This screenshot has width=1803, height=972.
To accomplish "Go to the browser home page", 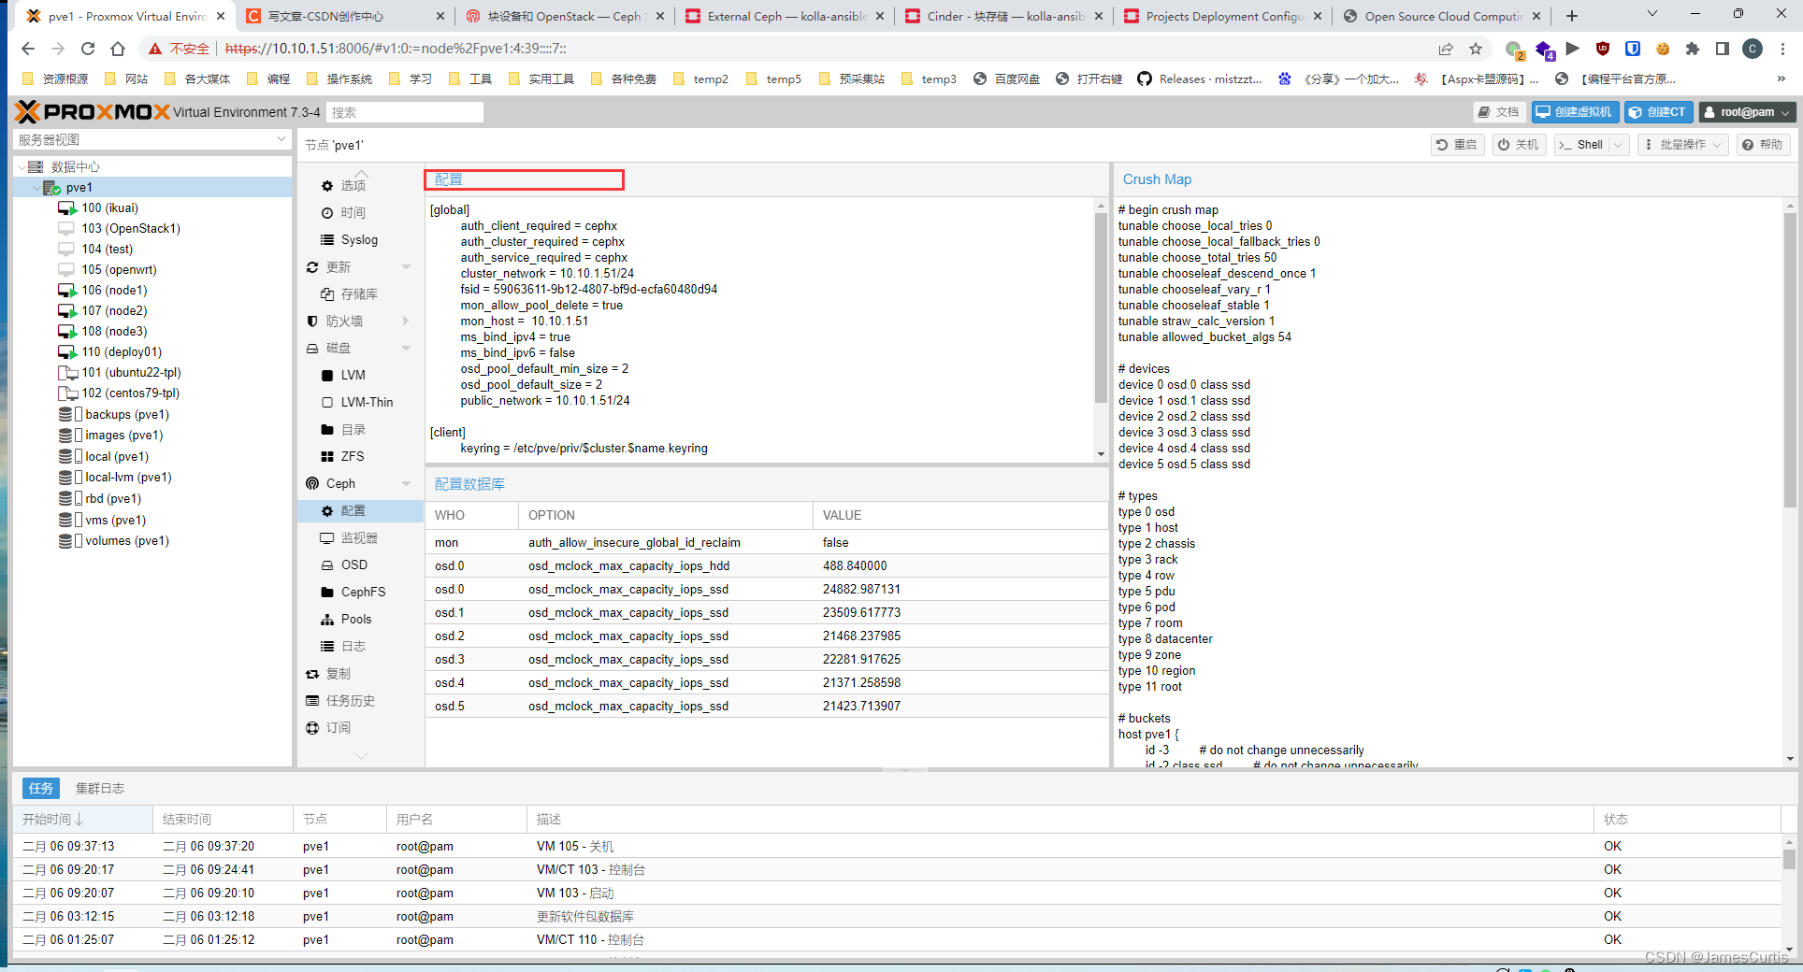I will tap(118, 49).
